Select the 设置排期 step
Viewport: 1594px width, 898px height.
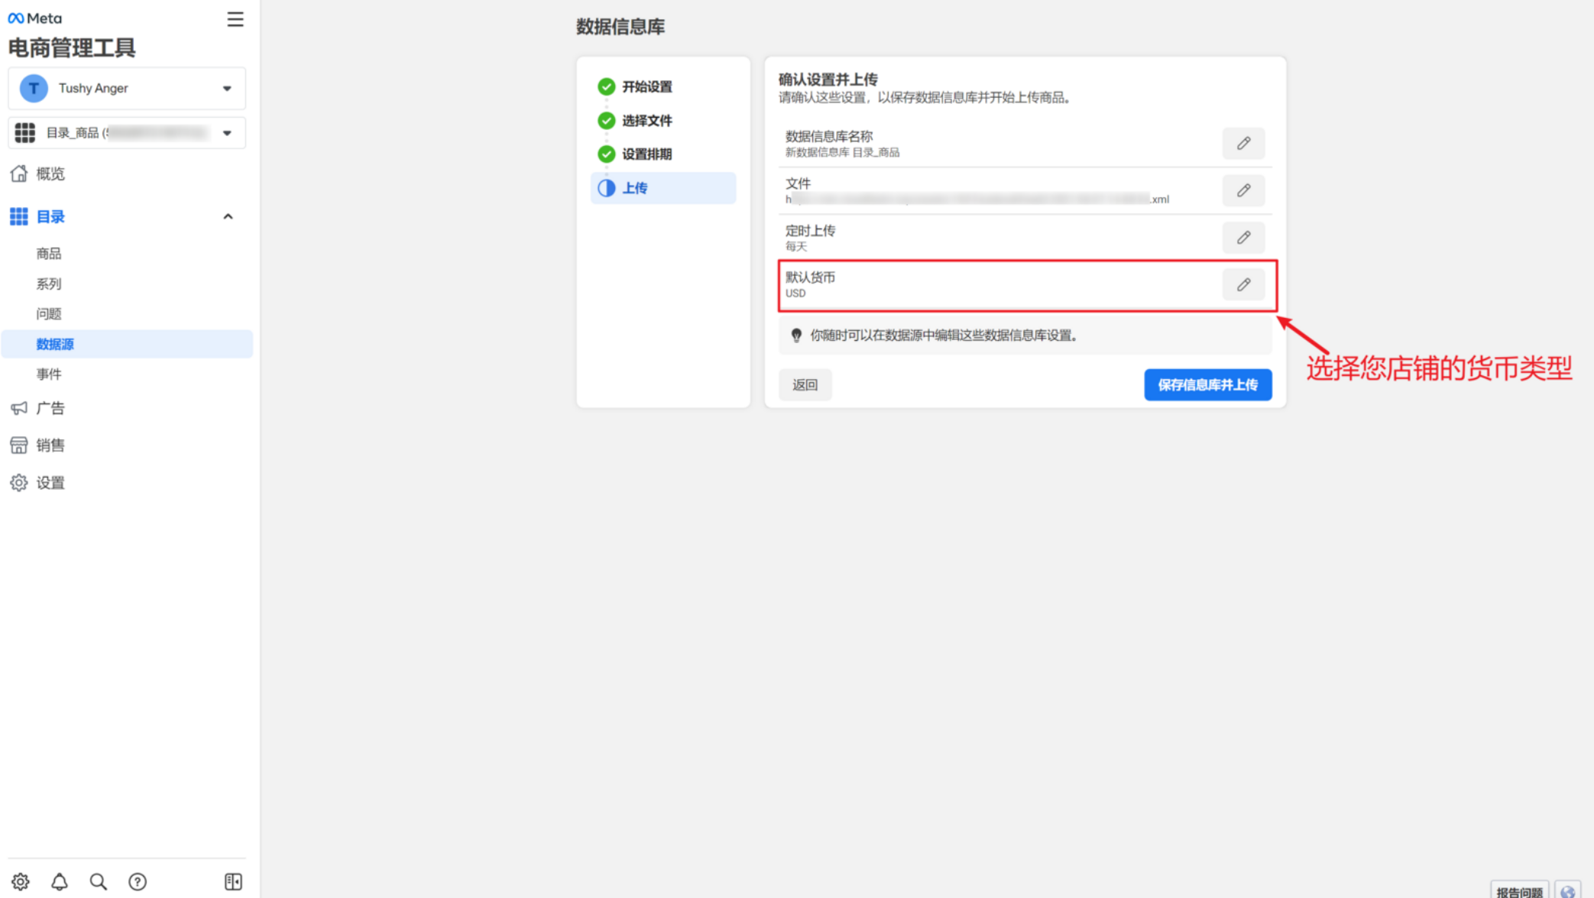(x=646, y=154)
